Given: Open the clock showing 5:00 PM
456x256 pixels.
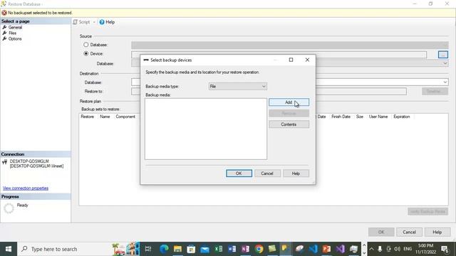Looking at the screenshot, I should 425,249.
